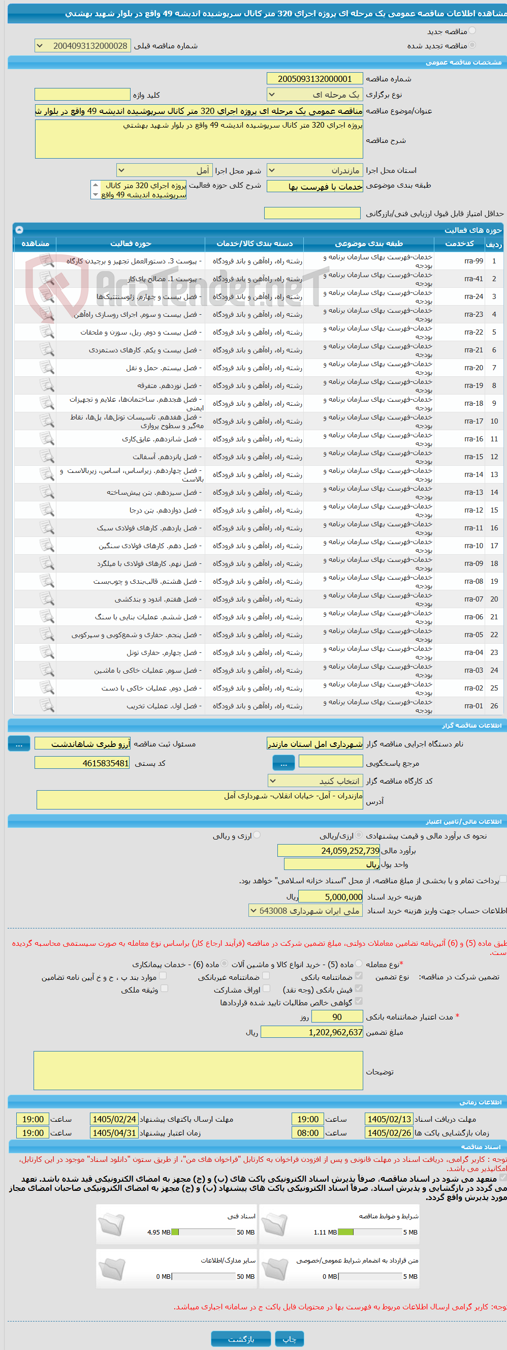Open view icon for row rra-01

click(x=47, y=706)
